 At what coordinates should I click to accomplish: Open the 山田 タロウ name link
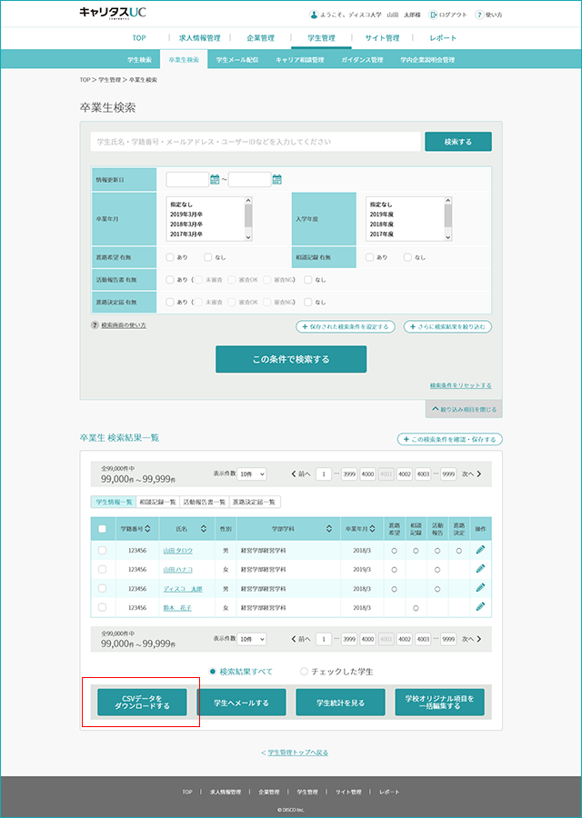pos(178,551)
